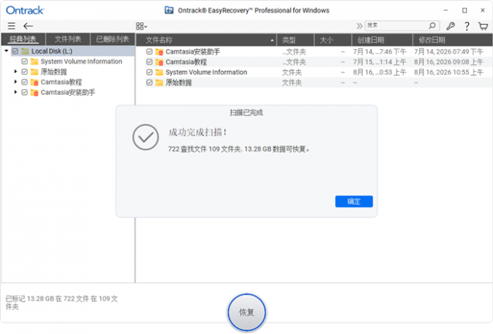Open the view mode grid dropdown
493x334 pixels.
click(x=141, y=26)
